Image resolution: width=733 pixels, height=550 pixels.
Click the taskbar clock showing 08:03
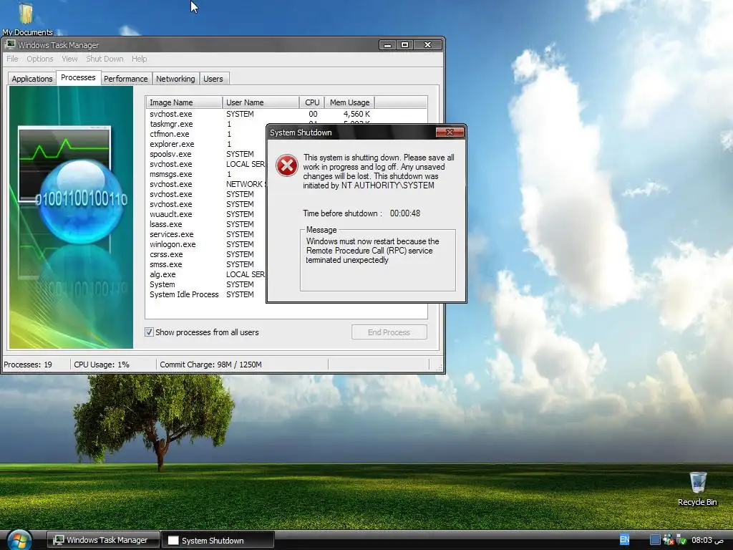coord(707,540)
